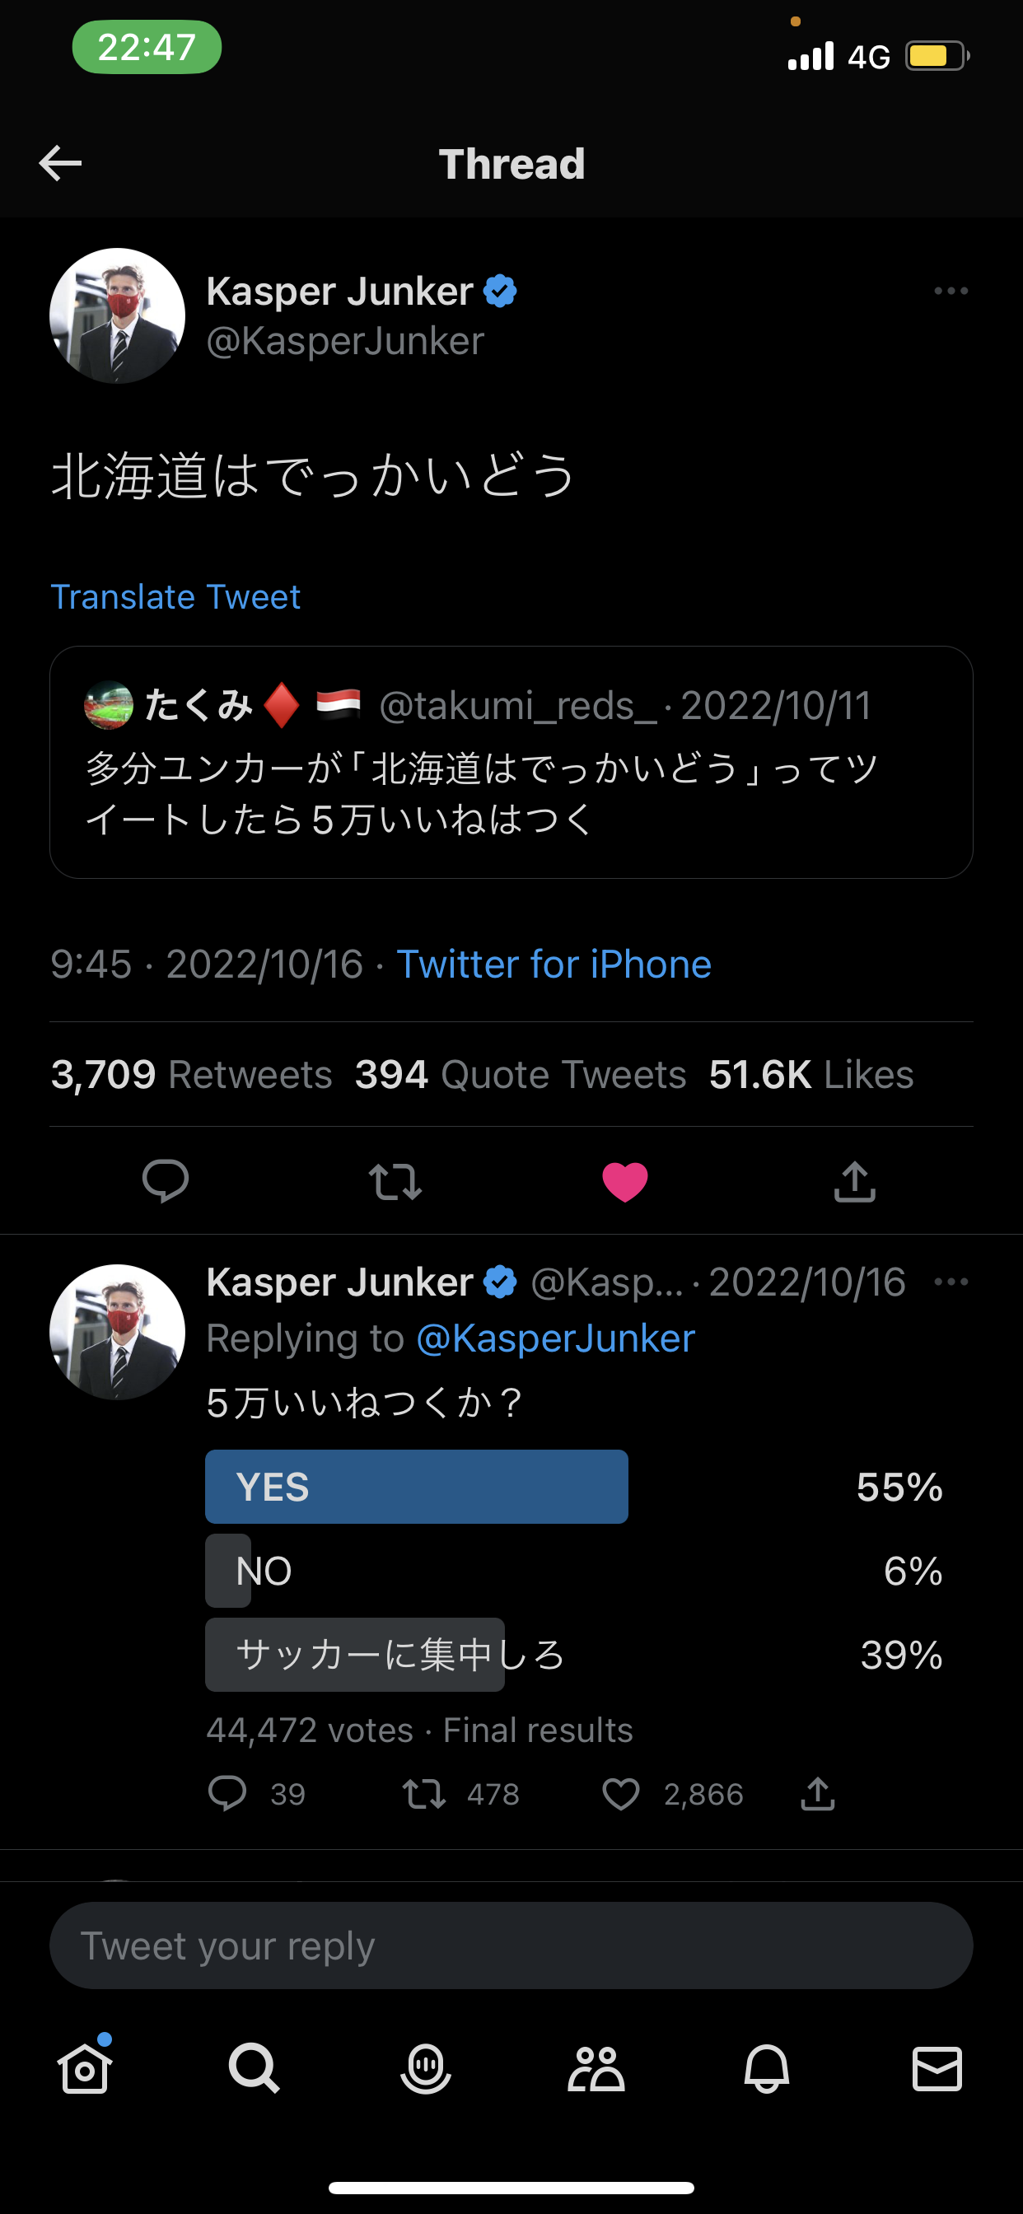Open Communities tab in bottom bar
This screenshot has width=1023, height=2214.
[596, 2068]
